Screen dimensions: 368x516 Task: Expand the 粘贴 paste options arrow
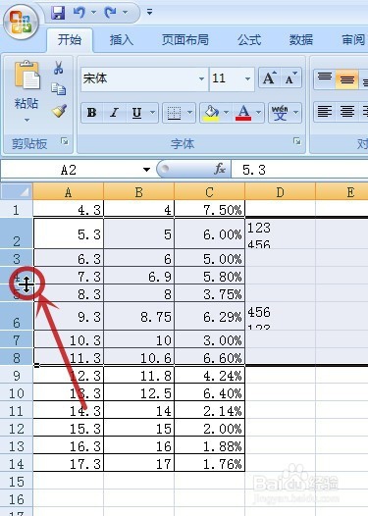27,120
